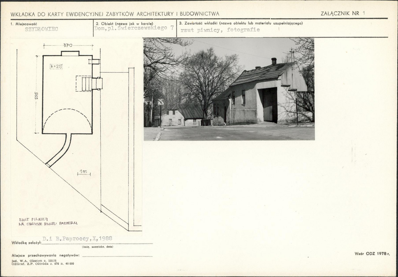Viewport: 398px width, 277px height.
Task: Select the 595 length dimension label
Action: [x=36, y=95]
